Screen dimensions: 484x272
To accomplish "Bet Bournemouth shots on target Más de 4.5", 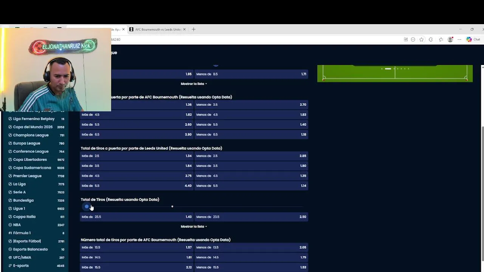I will tap(137, 114).
